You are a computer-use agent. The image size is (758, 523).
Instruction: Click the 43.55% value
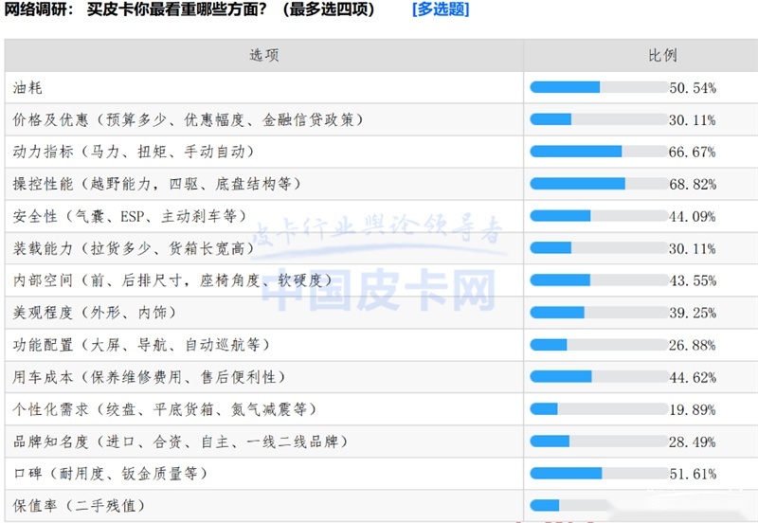coord(693,280)
